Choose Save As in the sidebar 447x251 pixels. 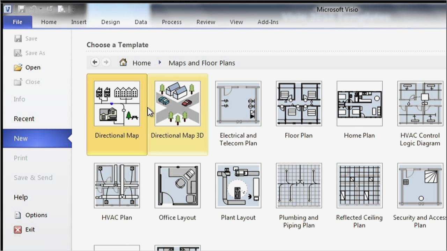[29, 53]
